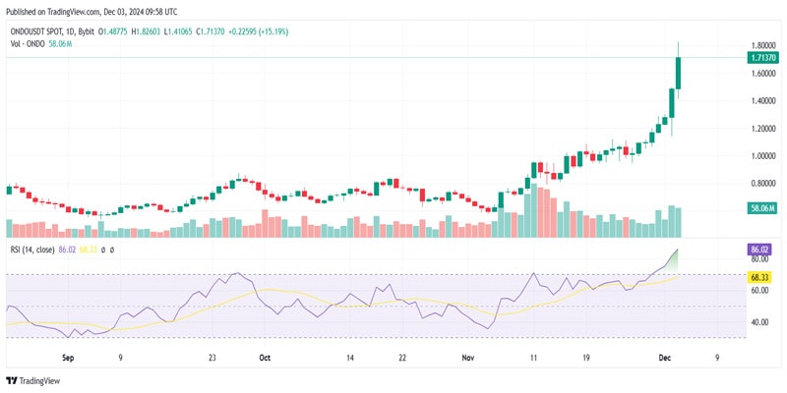Click the purple 86.02 value in RSI legend
This screenshot has width=787, height=393.
pos(66,249)
